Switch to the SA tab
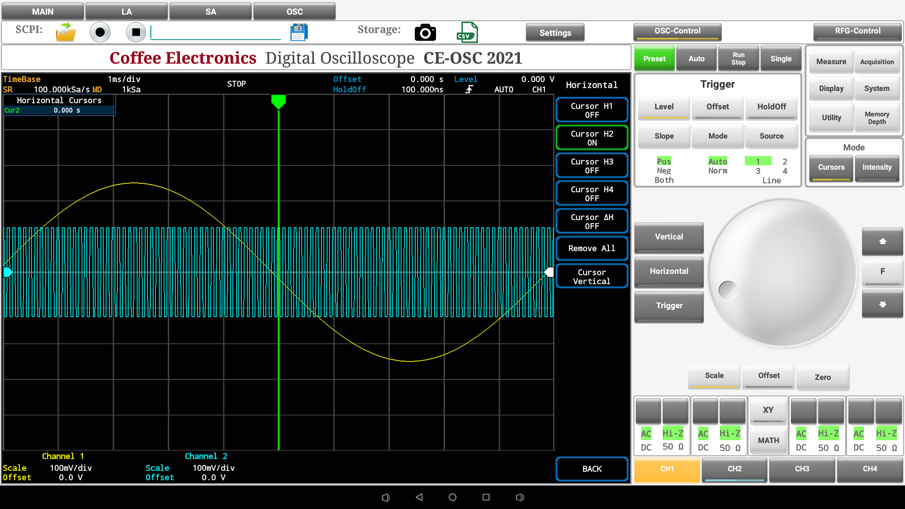 point(211,11)
